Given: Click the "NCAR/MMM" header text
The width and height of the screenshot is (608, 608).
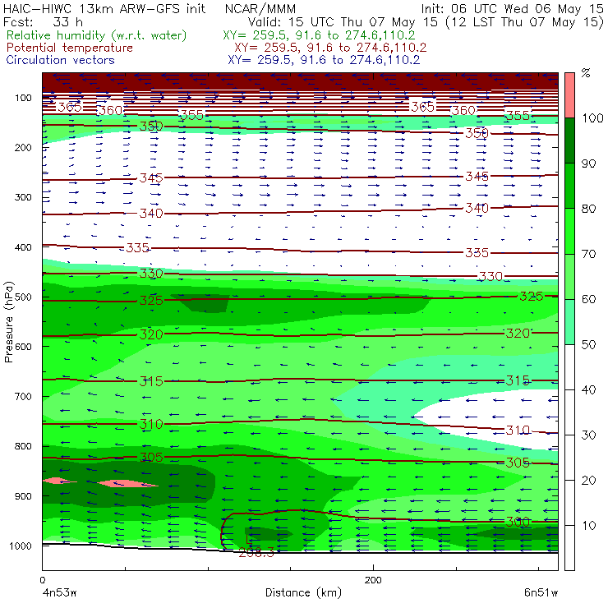Looking at the screenshot, I should [x=260, y=9].
